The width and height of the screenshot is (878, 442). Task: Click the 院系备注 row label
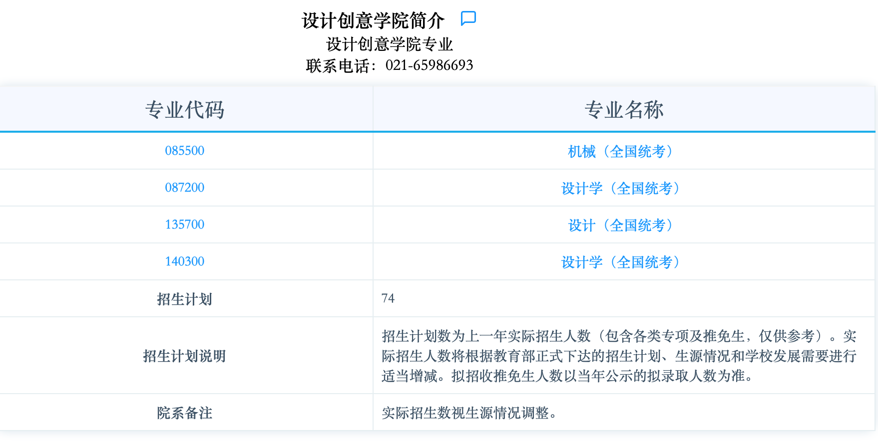coord(185,413)
